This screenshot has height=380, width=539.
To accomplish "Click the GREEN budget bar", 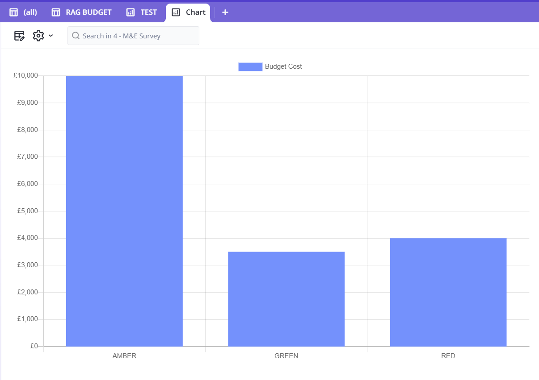I will click(x=286, y=299).
